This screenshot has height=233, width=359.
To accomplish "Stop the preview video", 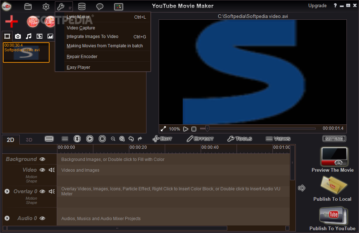I will pyautogui.click(x=194, y=129).
